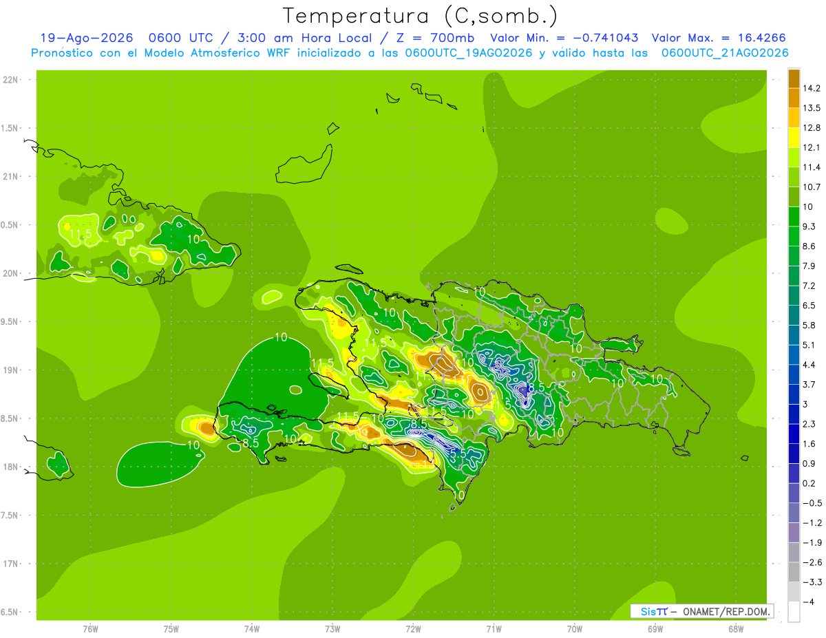Click the "11.4" color scale label
826x638 pixels.
pos(811,167)
